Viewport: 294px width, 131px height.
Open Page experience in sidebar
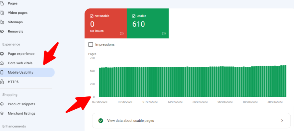coord(21,54)
